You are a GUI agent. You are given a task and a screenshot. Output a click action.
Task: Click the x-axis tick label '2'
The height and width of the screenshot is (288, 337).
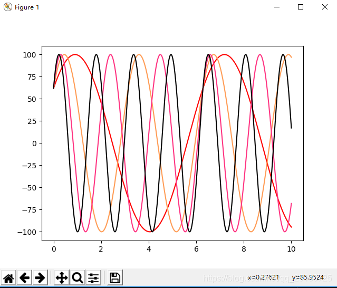(101, 249)
